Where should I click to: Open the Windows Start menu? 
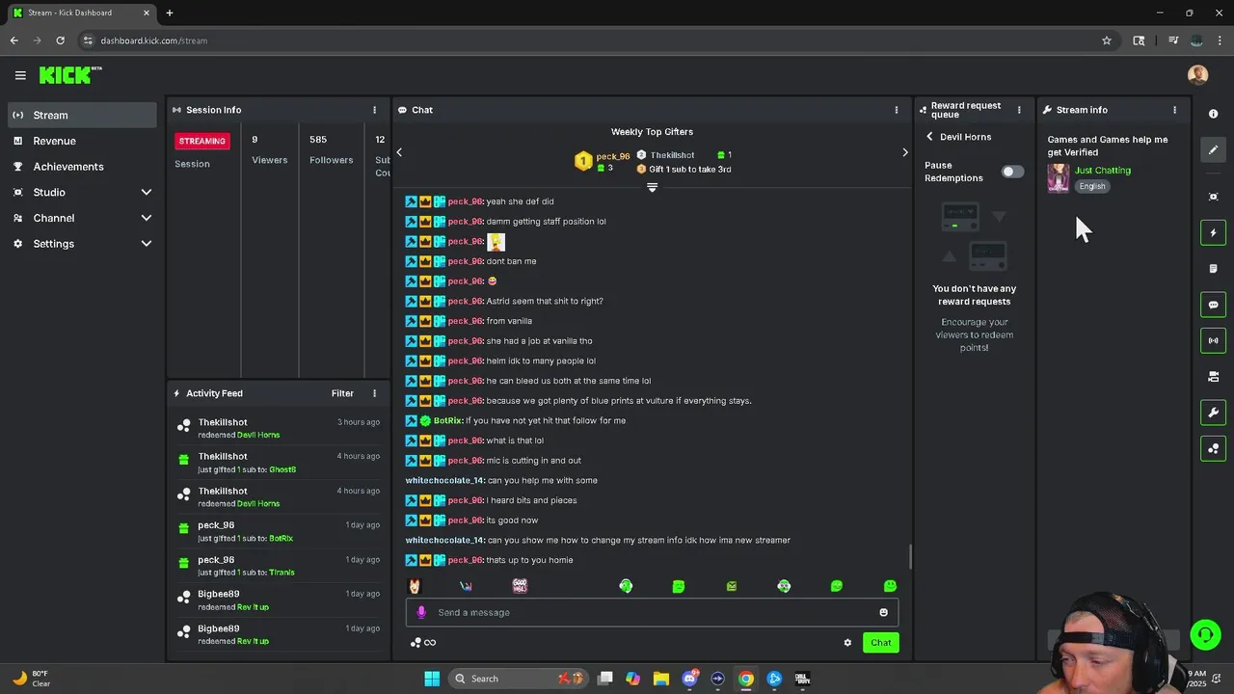coord(432,679)
